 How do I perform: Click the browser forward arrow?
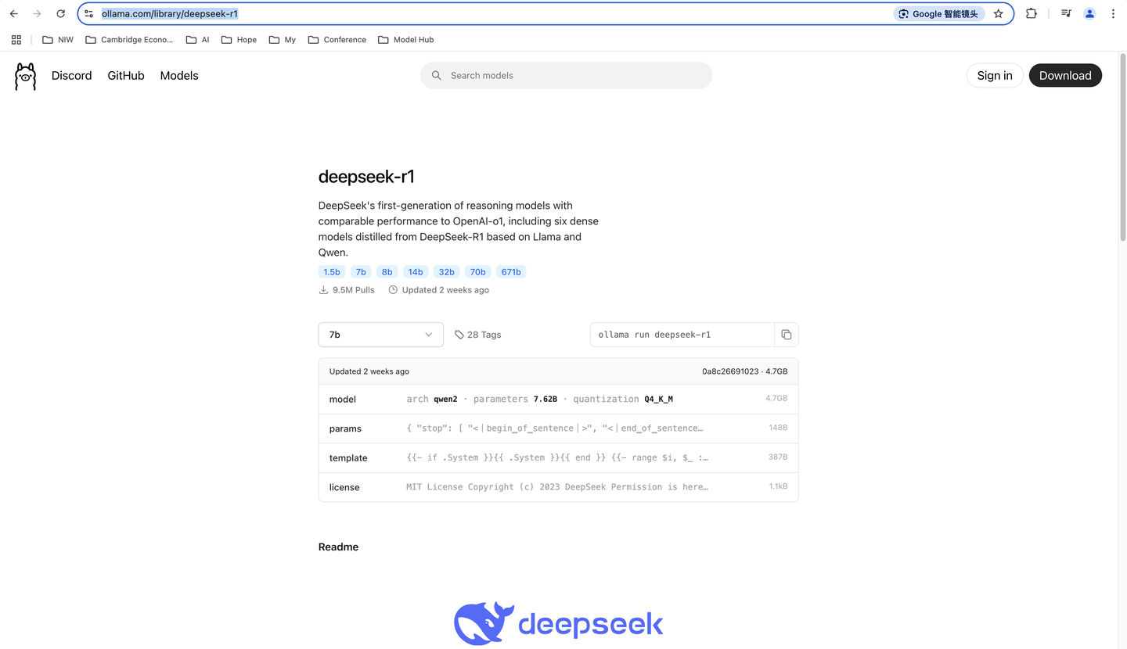(37, 14)
